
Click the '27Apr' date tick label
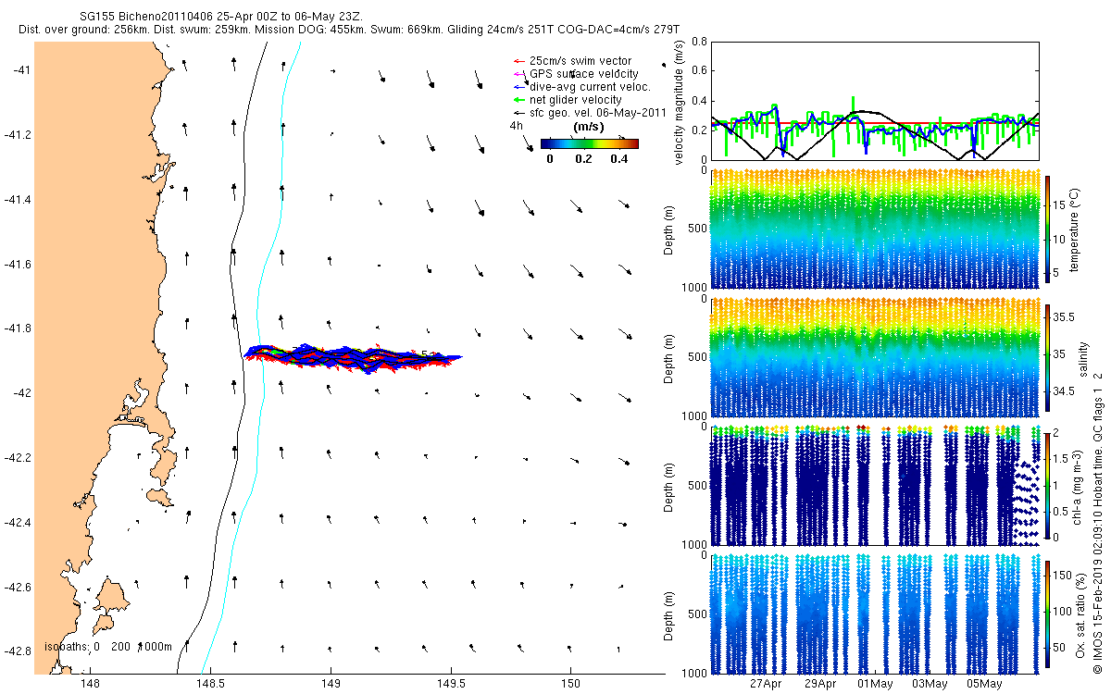coord(768,684)
